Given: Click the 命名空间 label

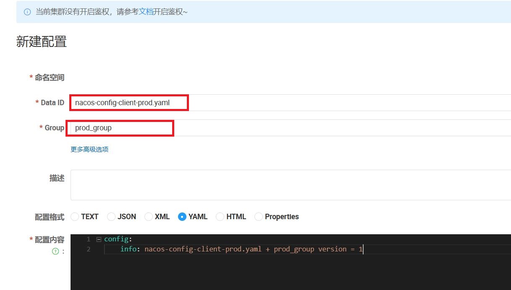Looking at the screenshot, I should (x=49, y=78).
